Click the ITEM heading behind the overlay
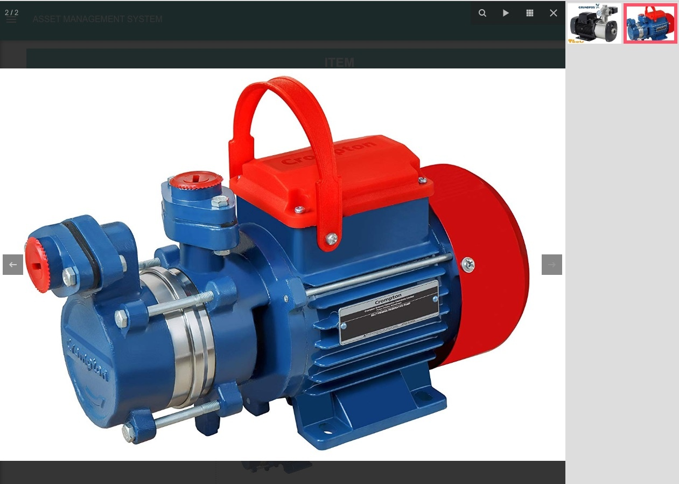This screenshot has width=679, height=484. (339, 63)
